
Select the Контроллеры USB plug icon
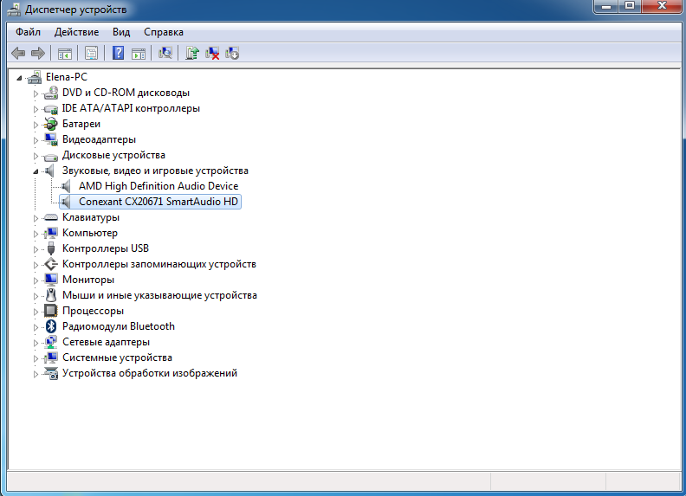point(51,248)
